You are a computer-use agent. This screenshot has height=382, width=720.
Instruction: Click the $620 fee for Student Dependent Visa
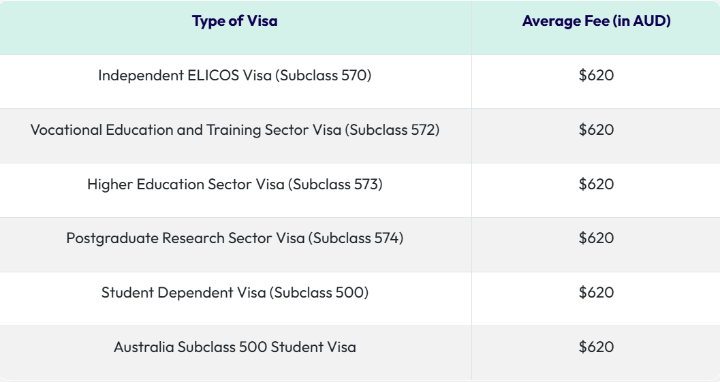pyautogui.click(x=596, y=293)
